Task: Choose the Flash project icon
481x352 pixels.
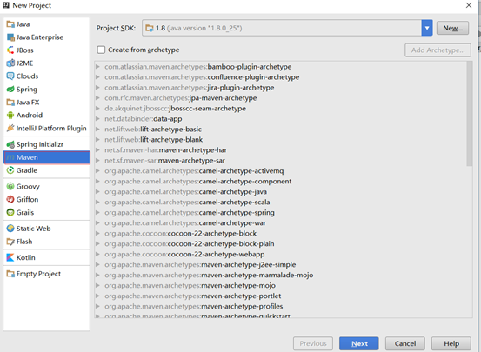Action: 10,242
